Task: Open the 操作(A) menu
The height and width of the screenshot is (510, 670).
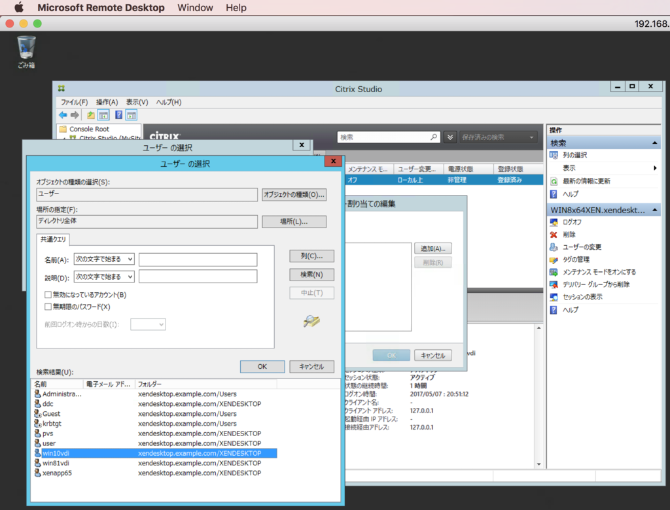Action: coord(107,102)
